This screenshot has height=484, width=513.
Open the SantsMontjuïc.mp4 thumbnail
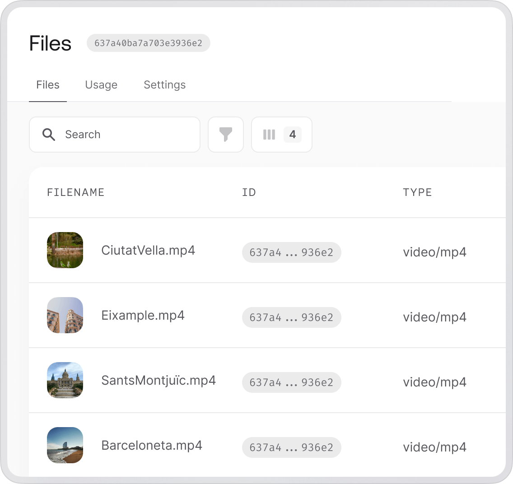65,380
